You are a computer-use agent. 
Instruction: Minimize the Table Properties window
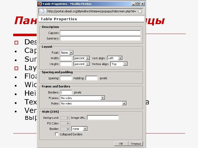(133, 4)
